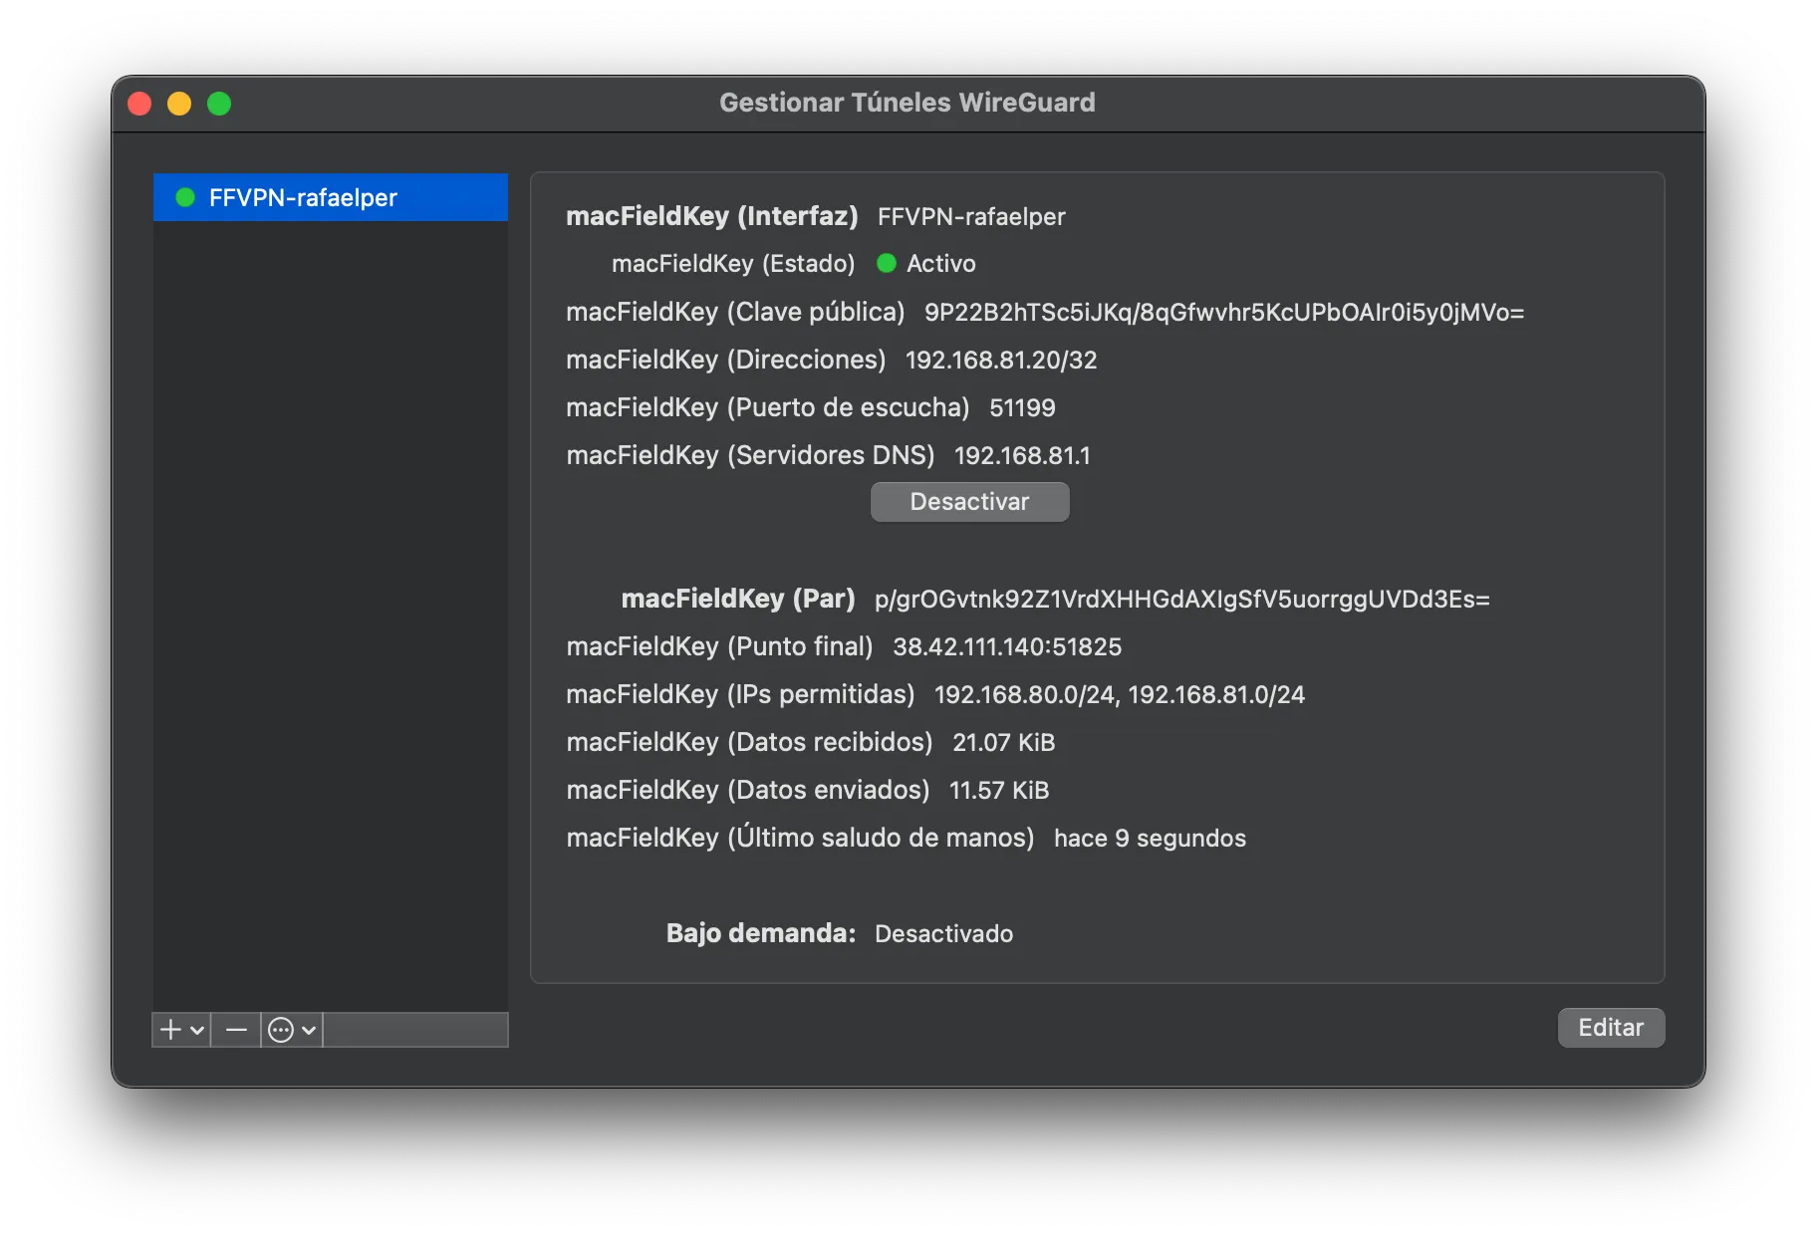
Task: Click the endpoint value 38.42.111.140:51825
Action: tap(1007, 647)
